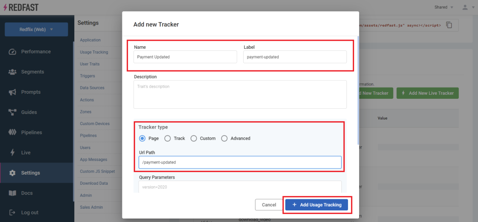Open the Shared dropdown in header
The width and height of the screenshot is (478, 222).
coord(444,7)
